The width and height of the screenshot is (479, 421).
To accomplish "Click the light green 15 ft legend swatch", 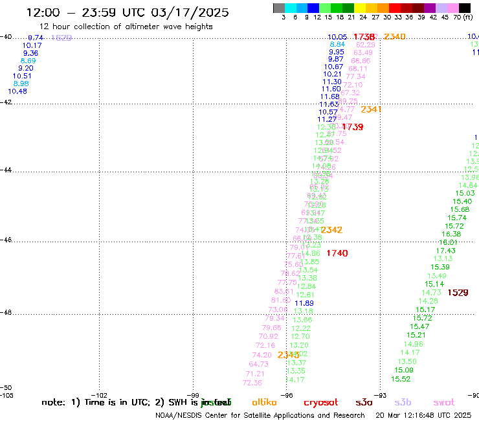I will coord(325,8).
